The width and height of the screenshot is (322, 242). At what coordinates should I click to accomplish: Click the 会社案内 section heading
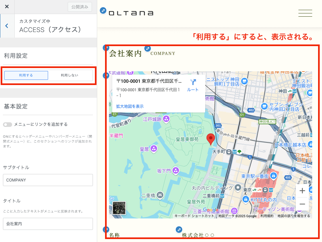[x=125, y=54]
